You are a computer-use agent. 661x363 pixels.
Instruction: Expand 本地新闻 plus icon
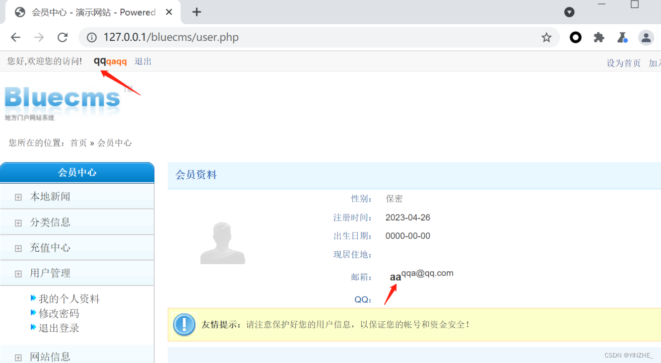click(18, 197)
